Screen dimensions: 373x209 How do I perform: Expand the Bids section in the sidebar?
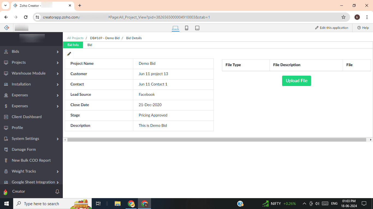58,51
